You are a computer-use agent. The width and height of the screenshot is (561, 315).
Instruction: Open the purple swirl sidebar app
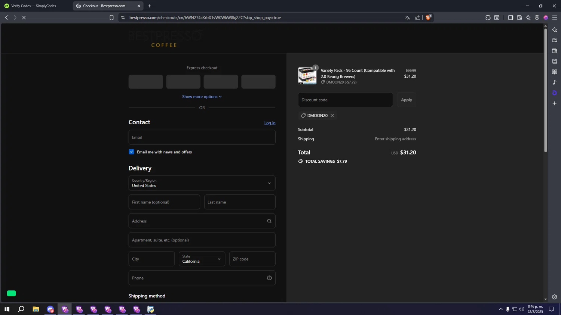pos(555,93)
